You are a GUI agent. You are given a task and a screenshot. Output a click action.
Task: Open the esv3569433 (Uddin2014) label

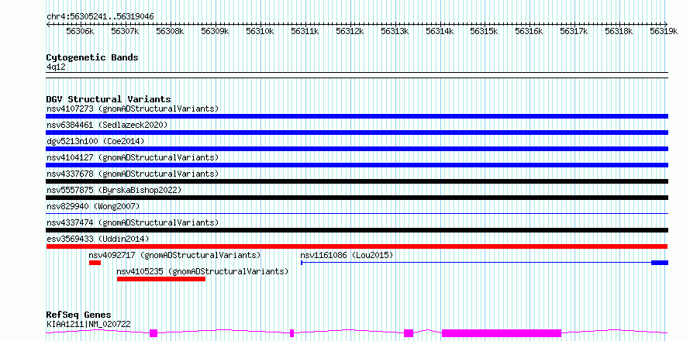[98, 239]
